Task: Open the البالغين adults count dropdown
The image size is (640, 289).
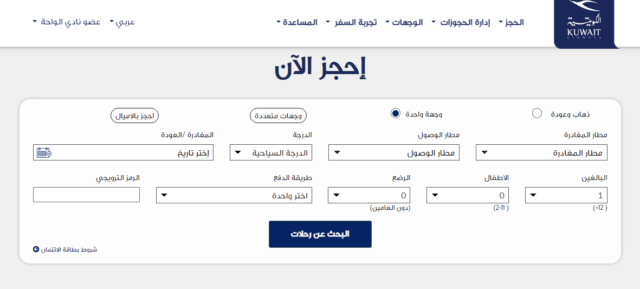Action: [566, 195]
